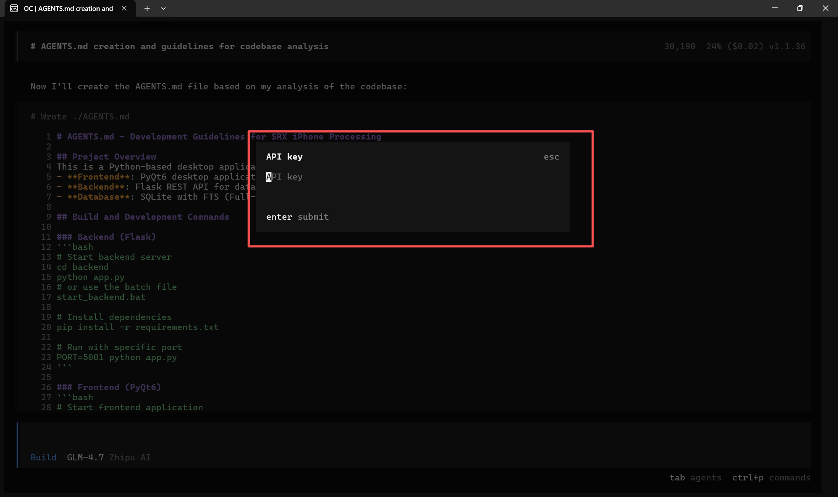Image resolution: width=838 pixels, height=497 pixels.
Task: Close the OC AGENTS.md terminal tab
Action: [x=124, y=8]
